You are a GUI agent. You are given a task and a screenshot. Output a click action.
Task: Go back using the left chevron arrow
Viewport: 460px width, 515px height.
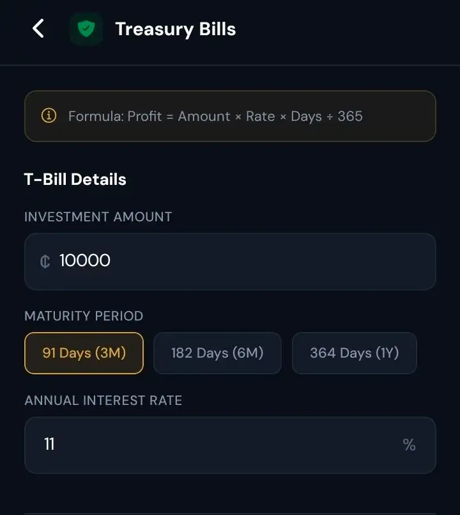click(38, 29)
